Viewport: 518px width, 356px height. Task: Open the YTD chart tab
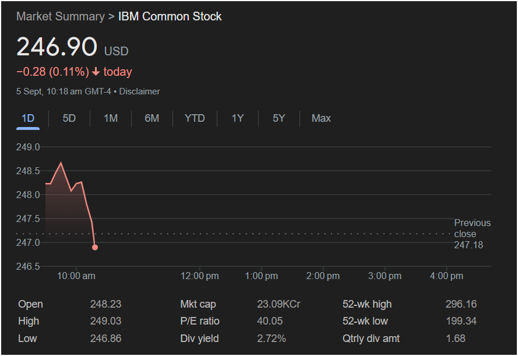(195, 118)
